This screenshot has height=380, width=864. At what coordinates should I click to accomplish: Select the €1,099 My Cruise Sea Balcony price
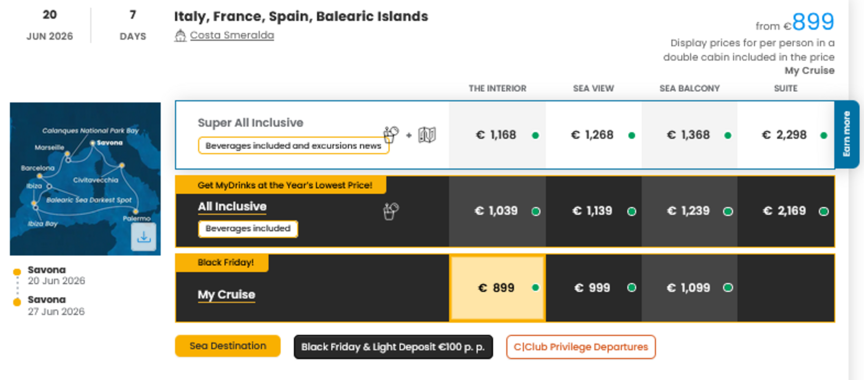tap(688, 288)
